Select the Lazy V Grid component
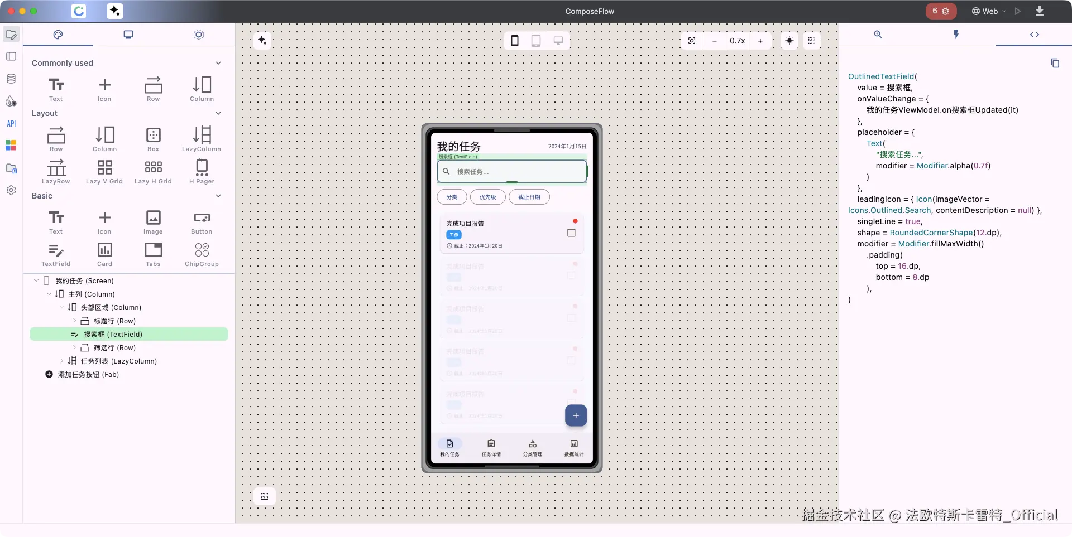This screenshot has width=1072, height=537. (x=104, y=172)
